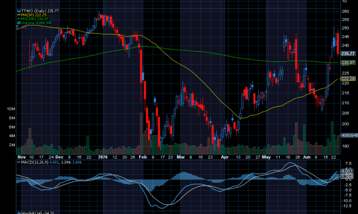Click the yellow 222.29 MA(50) axis tag
358x214 pixels.
click(348, 79)
